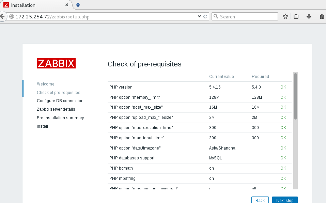Click PHP databases support label

(132, 158)
